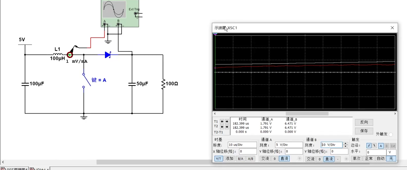Click the Ext Trig terminal on the oscilloscope
Image resolution: width=407 pixels, height=170 pixels.
(x=135, y=13)
